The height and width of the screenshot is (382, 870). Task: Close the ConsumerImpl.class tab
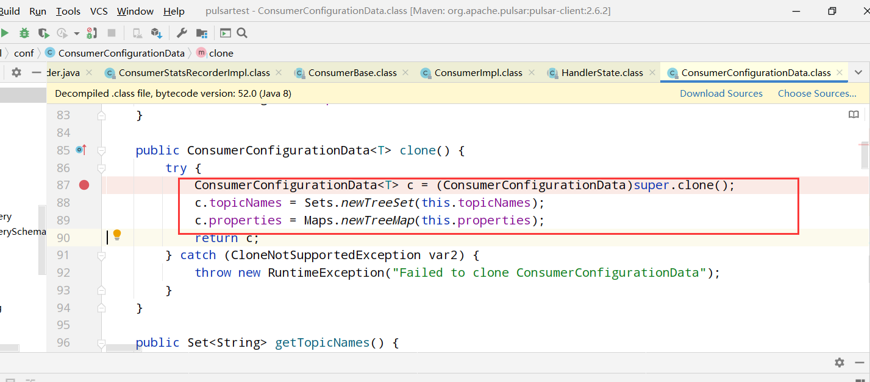[x=532, y=72]
